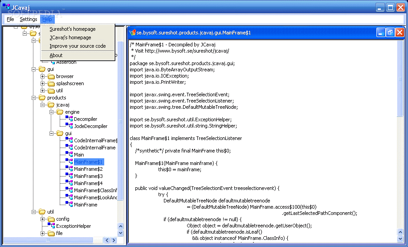Viewport: 408px width, 247px height.
Task: Collapse the gui folder containing browser
Action: tap(33, 69)
